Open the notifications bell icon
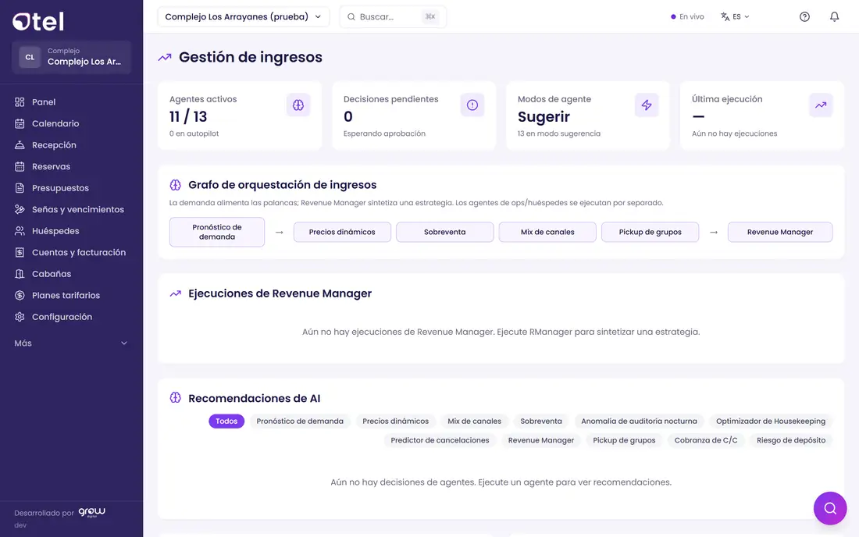The width and height of the screenshot is (859, 537). point(834,16)
